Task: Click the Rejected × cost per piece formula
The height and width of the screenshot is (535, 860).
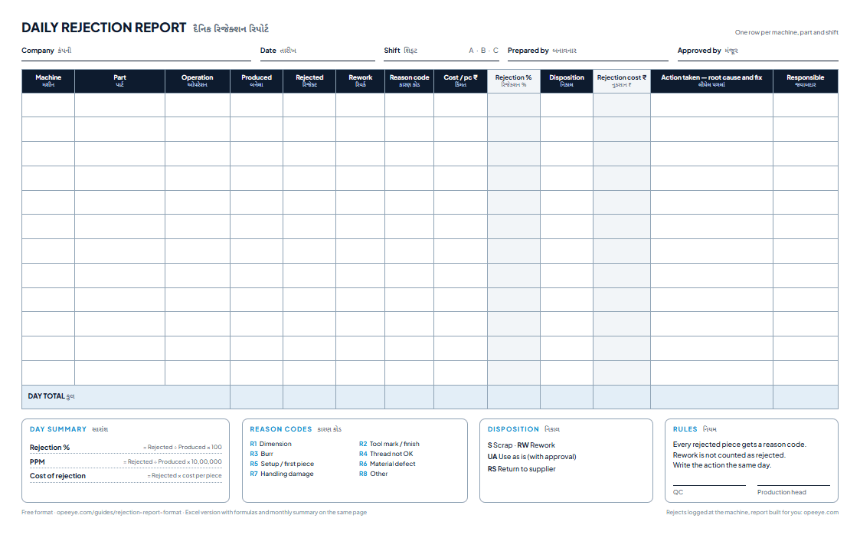Action: point(185,476)
